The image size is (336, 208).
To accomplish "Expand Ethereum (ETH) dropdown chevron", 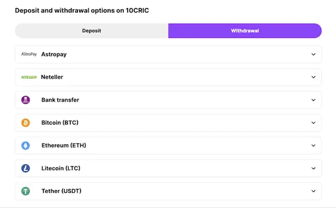I will click(313, 145).
